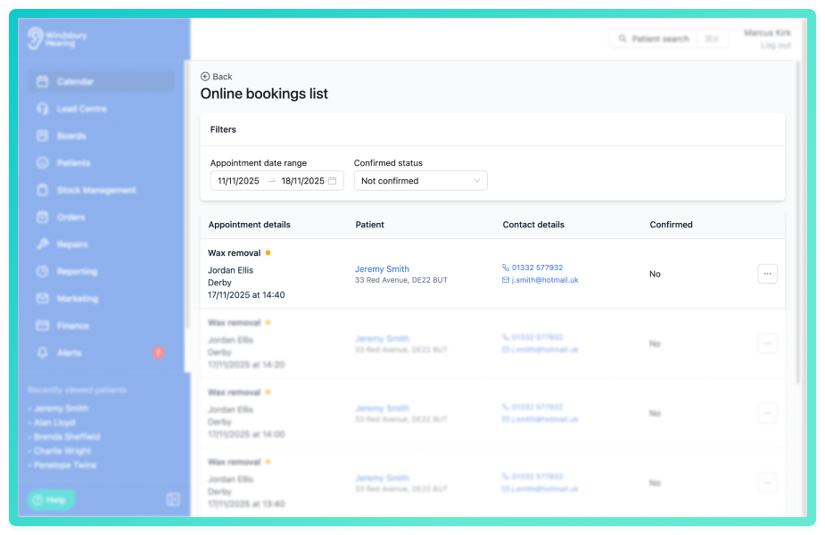The height and width of the screenshot is (535, 825).
Task: Click phone number in the 14:20 row
Action: coord(537,337)
